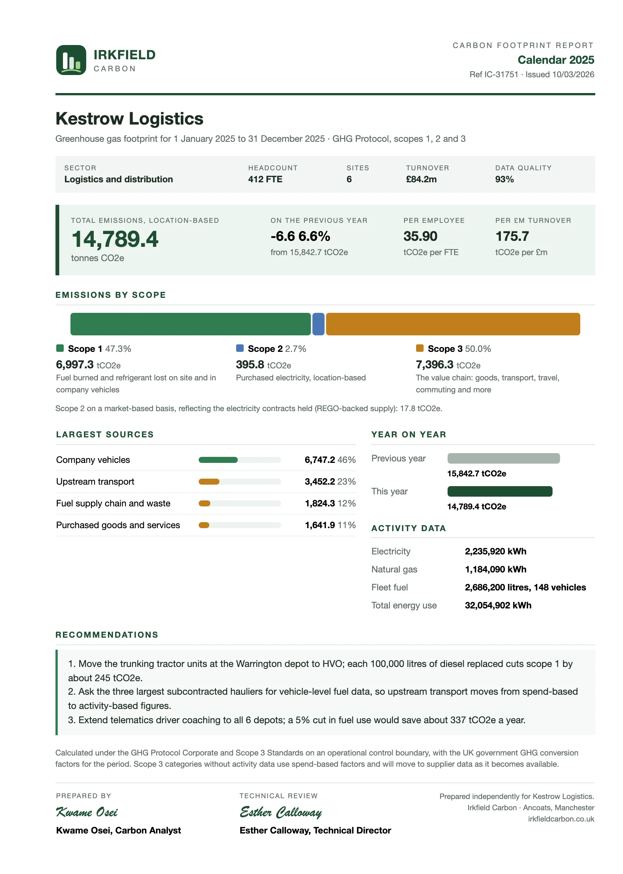Click the grey Previous year bar

(x=503, y=458)
